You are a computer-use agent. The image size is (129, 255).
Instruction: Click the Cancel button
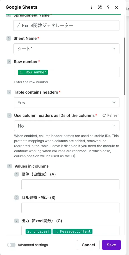click(89, 245)
